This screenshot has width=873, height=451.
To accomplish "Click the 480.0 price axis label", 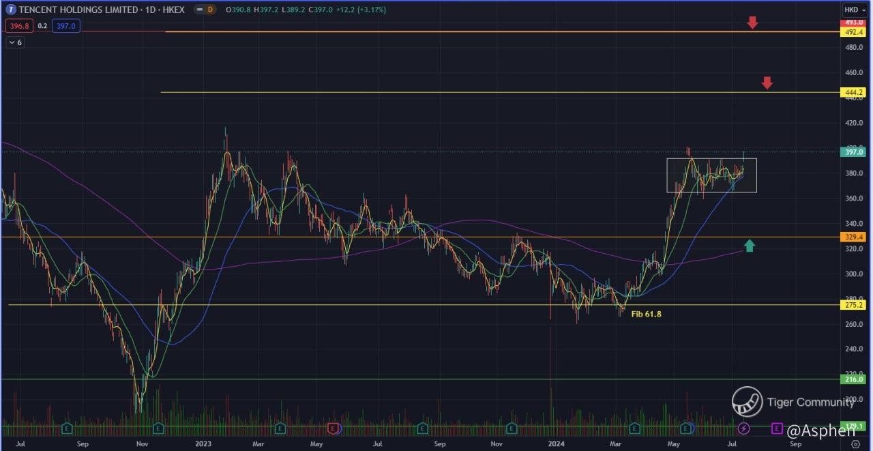I will click(853, 48).
